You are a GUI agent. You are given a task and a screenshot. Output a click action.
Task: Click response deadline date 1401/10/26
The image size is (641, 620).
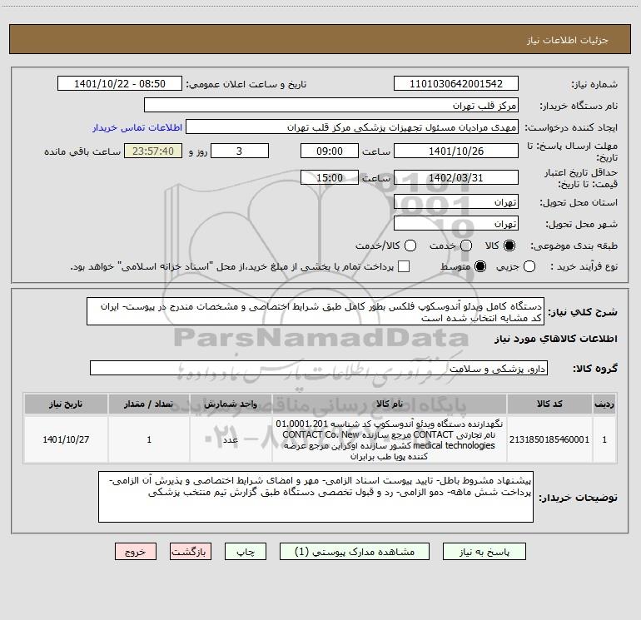pos(456,151)
